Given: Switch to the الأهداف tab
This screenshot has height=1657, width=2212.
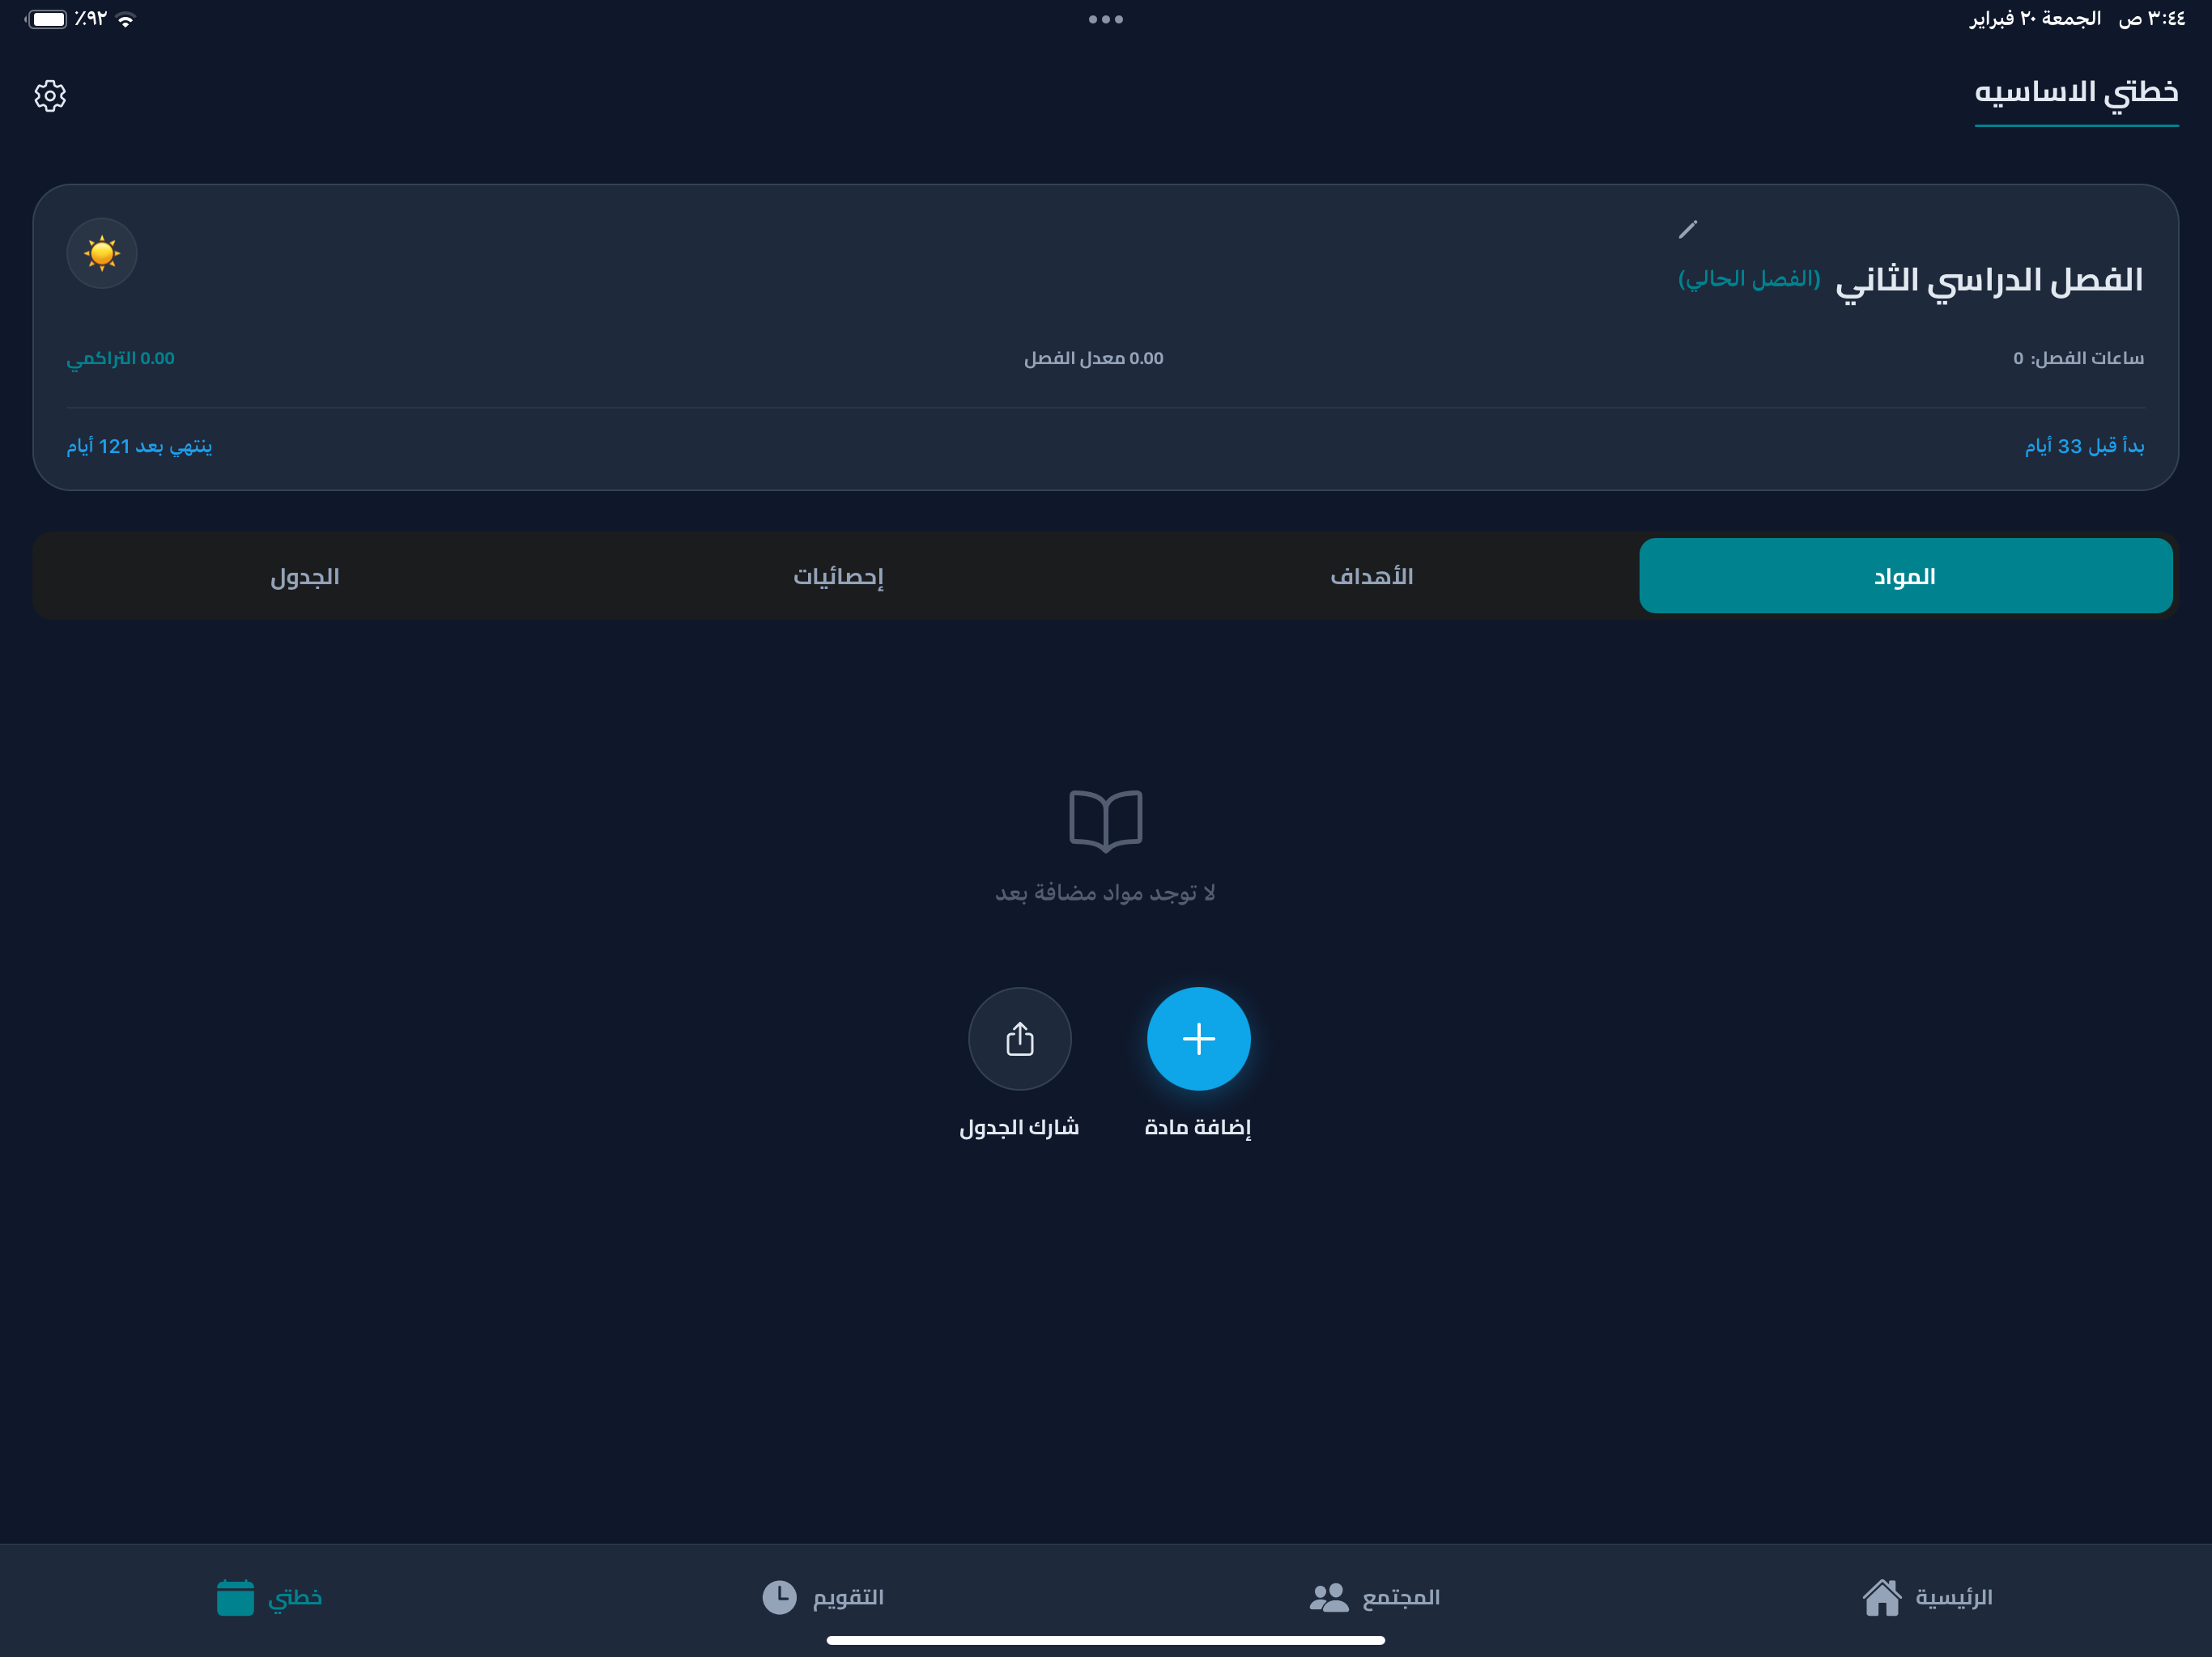Looking at the screenshot, I should (x=1372, y=575).
